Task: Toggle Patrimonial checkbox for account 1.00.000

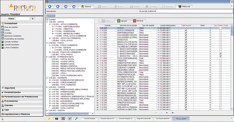Action: (x=186, y=28)
